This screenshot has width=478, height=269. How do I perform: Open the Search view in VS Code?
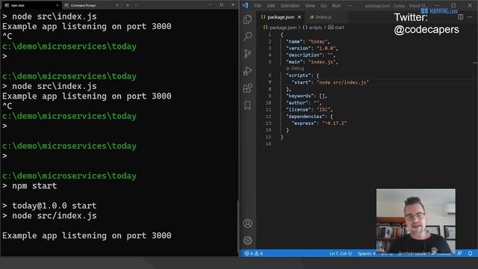click(247, 37)
